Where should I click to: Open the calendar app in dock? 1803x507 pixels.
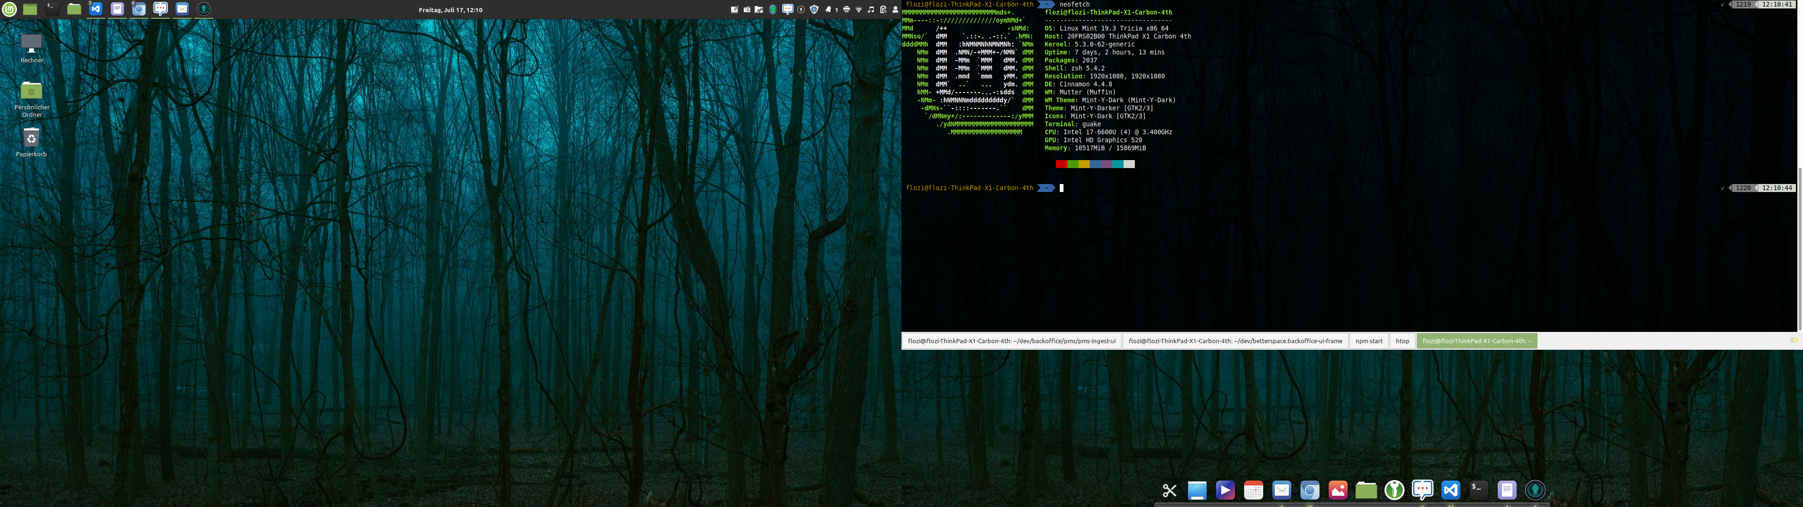coord(1254,491)
